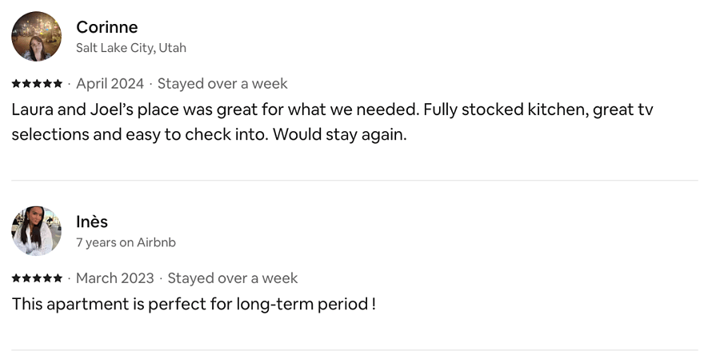720x359 pixels.
Task: Click the March 2023 review date
Action: tap(114, 278)
